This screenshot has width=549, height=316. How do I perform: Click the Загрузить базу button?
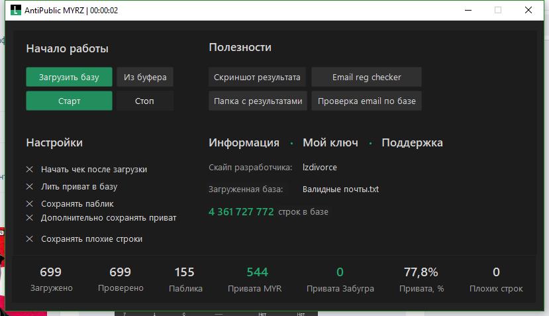click(x=69, y=77)
